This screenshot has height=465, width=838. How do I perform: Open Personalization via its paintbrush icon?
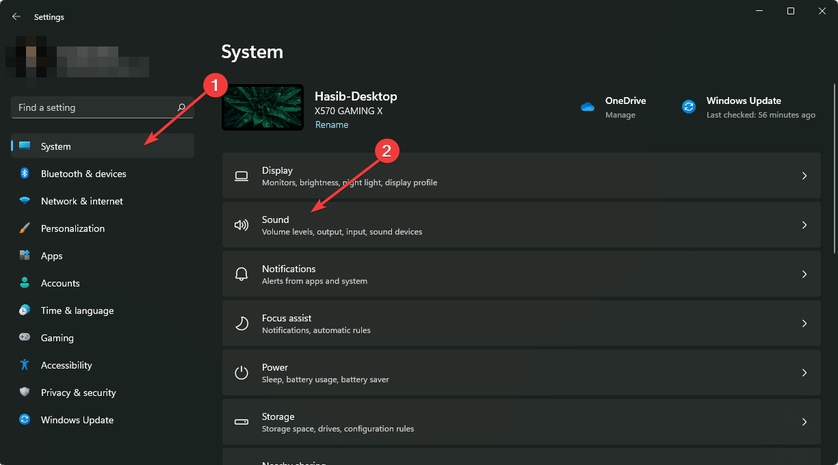coord(25,228)
